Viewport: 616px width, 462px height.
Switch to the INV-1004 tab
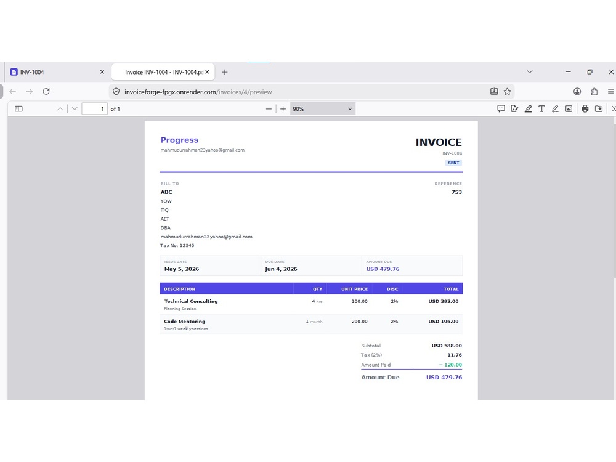coord(57,72)
